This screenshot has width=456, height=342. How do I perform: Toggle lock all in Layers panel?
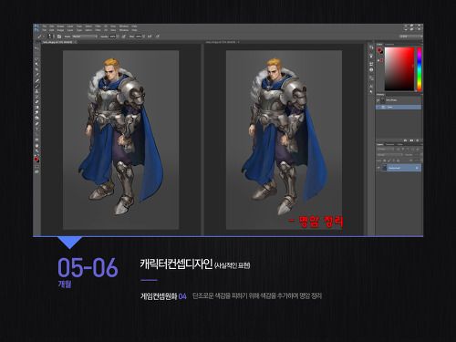pyautogui.click(x=399, y=161)
